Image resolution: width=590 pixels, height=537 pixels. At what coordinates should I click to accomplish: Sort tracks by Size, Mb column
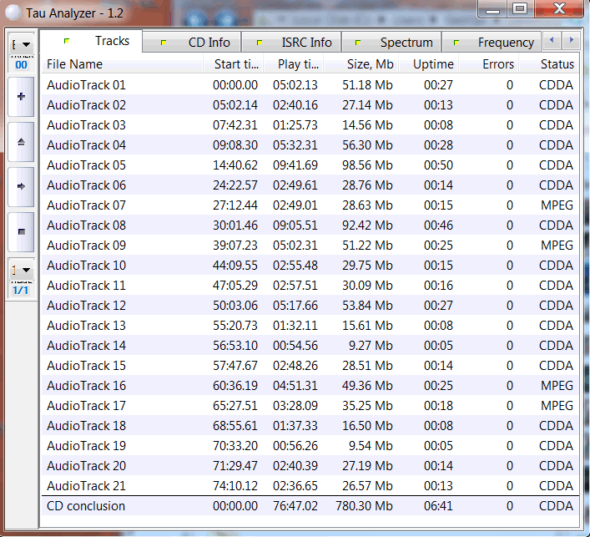click(359, 64)
